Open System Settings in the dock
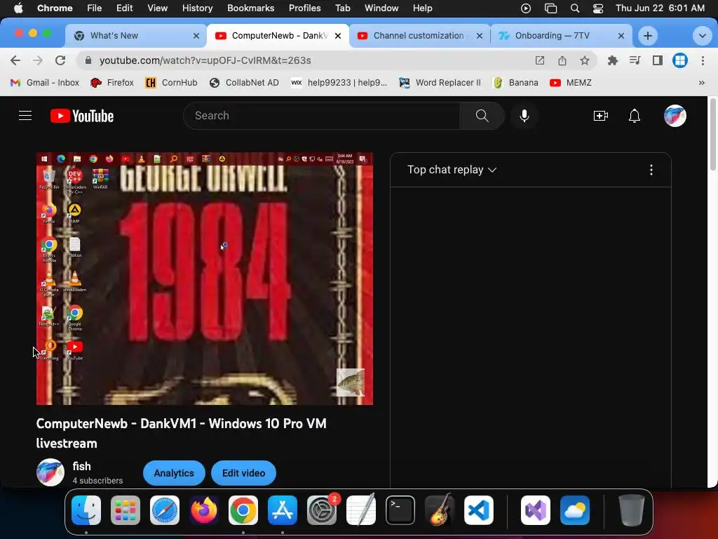 click(321, 510)
